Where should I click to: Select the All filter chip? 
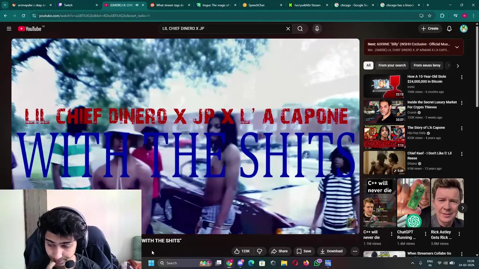(368, 65)
